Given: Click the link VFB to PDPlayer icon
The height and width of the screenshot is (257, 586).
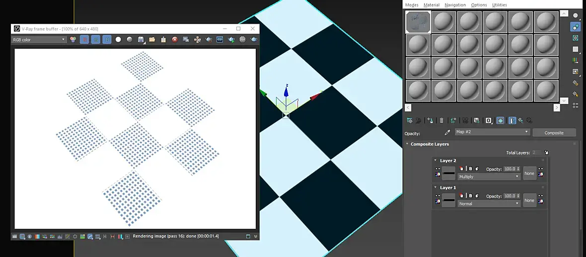Looking at the screenshot, I should 220,39.
